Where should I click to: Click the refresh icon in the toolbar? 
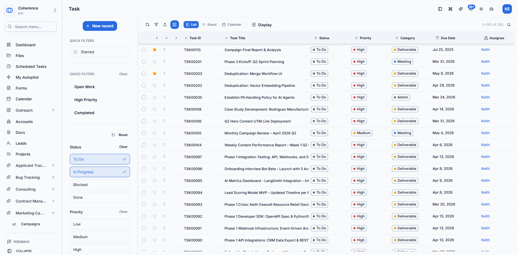148,25
